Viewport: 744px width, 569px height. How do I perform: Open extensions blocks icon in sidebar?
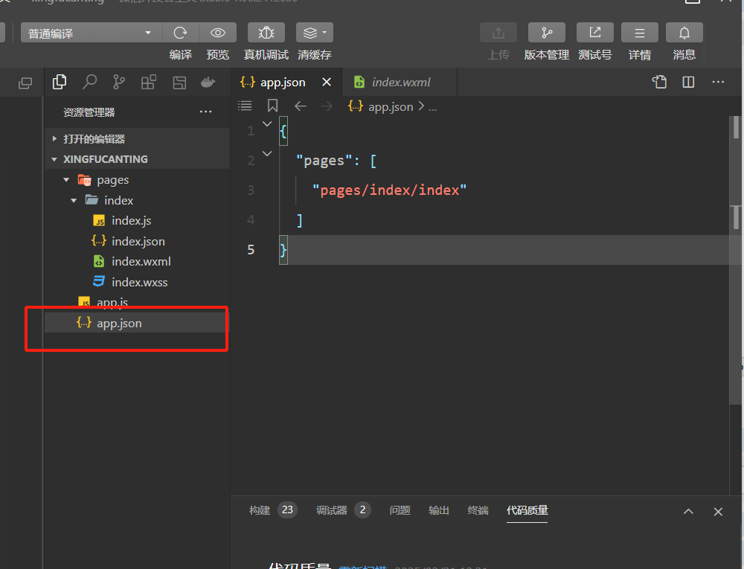(149, 82)
